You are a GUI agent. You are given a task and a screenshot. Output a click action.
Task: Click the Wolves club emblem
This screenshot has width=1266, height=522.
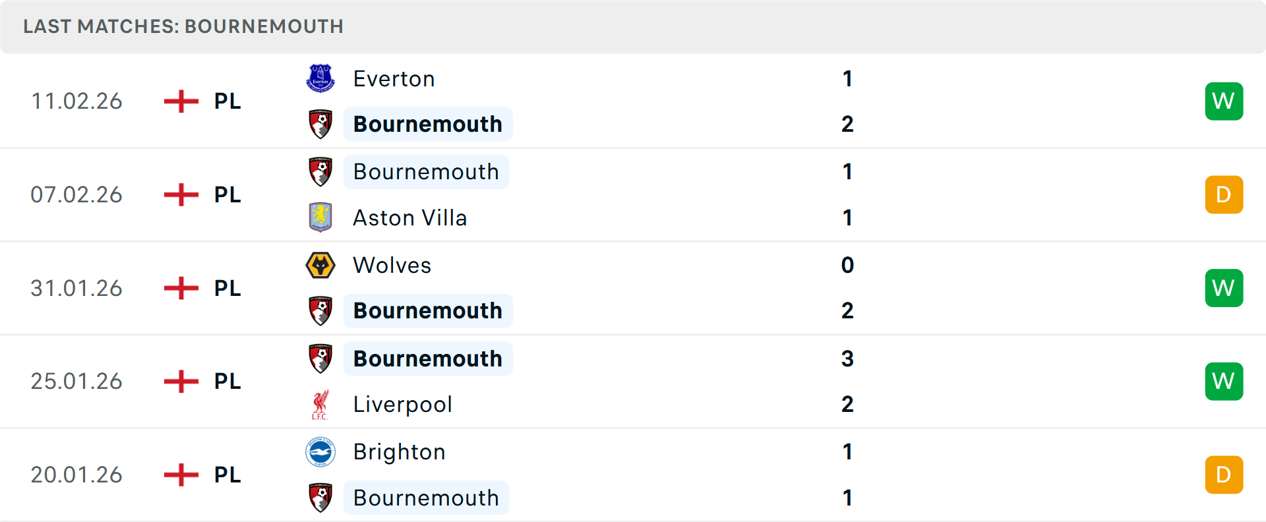[x=320, y=265]
